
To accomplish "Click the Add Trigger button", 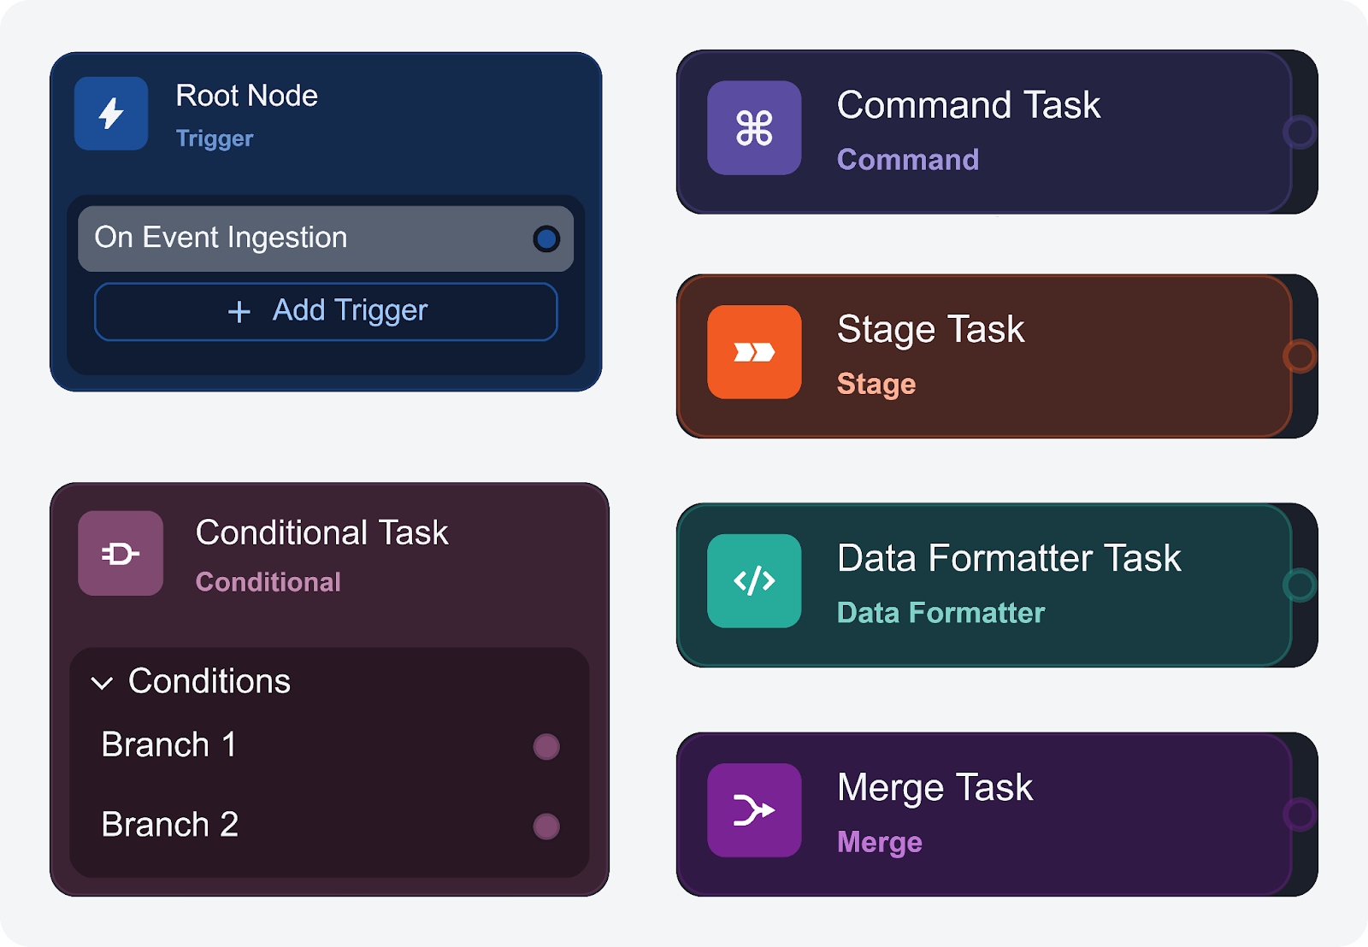I will 326,311.
